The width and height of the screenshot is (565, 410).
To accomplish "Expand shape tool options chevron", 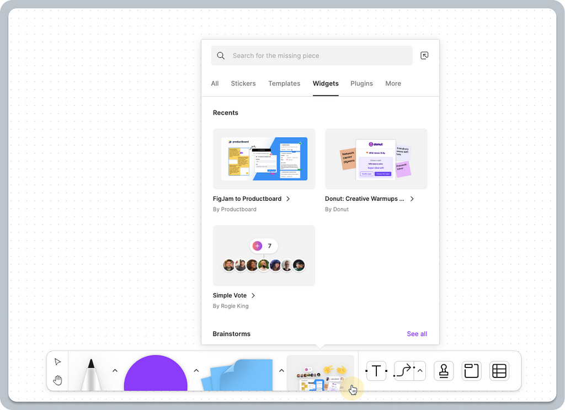I will tap(196, 370).
